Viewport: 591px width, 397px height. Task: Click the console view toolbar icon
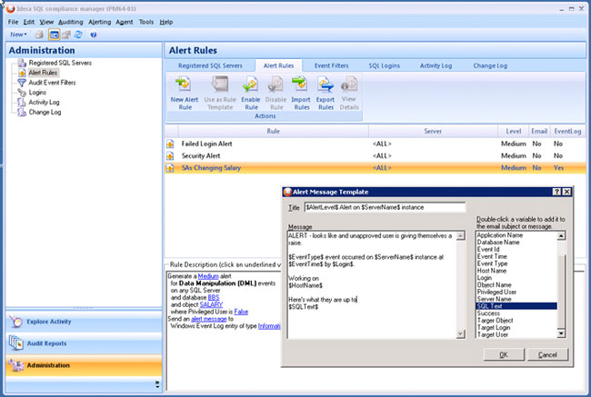tap(54, 35)
